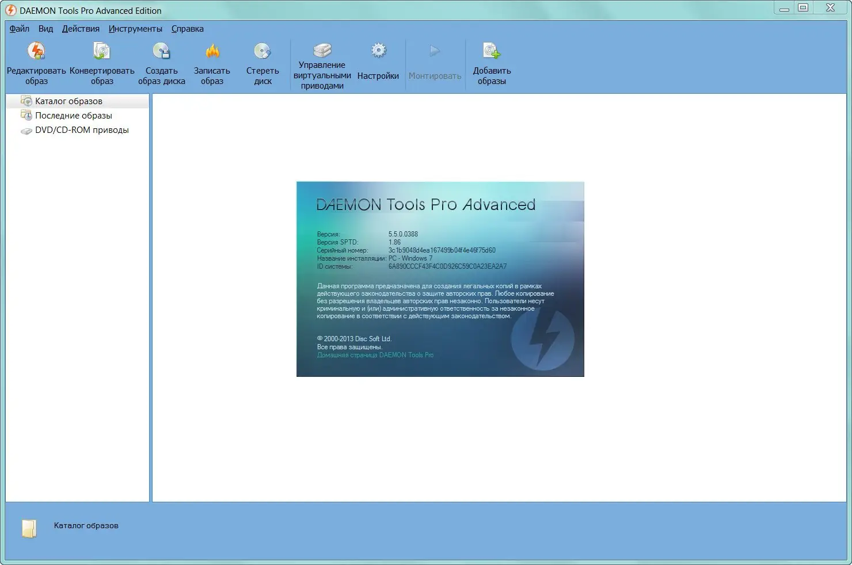This screenshot has height=565, width=852.
Task: Click the folder icon in the bottom info panel
Action: click(x=29, y=528)
